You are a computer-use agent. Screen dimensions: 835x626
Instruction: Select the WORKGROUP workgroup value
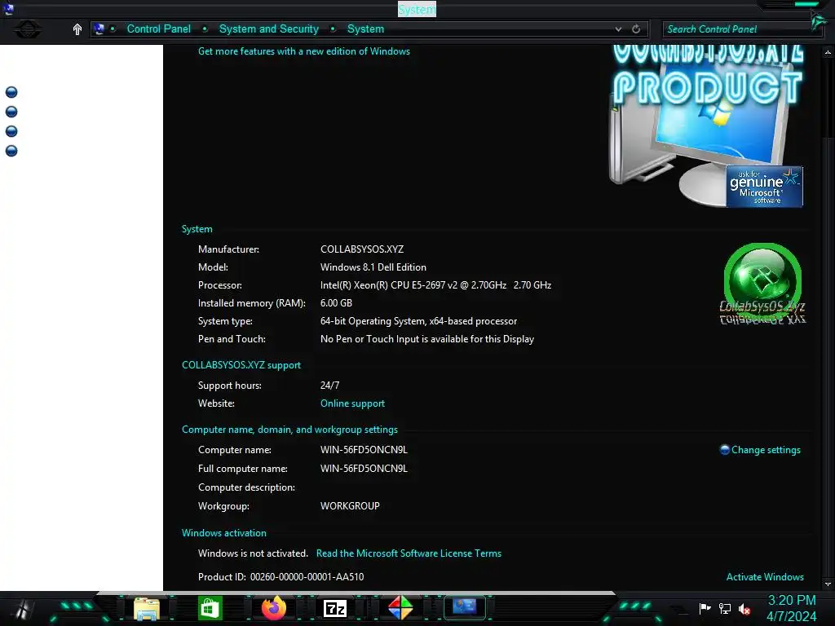[x=350, y=506]
